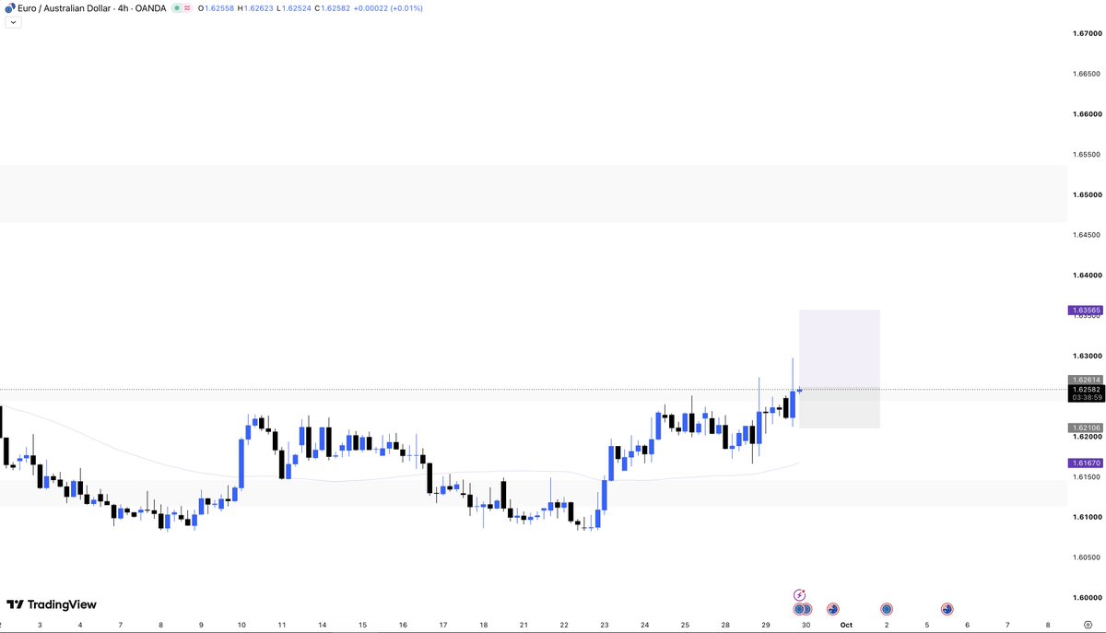Viewport: 1106px width, 633px height.
Task: Click the Oct date on time axis
Action: pyautogui.click(x=846, y=625)
